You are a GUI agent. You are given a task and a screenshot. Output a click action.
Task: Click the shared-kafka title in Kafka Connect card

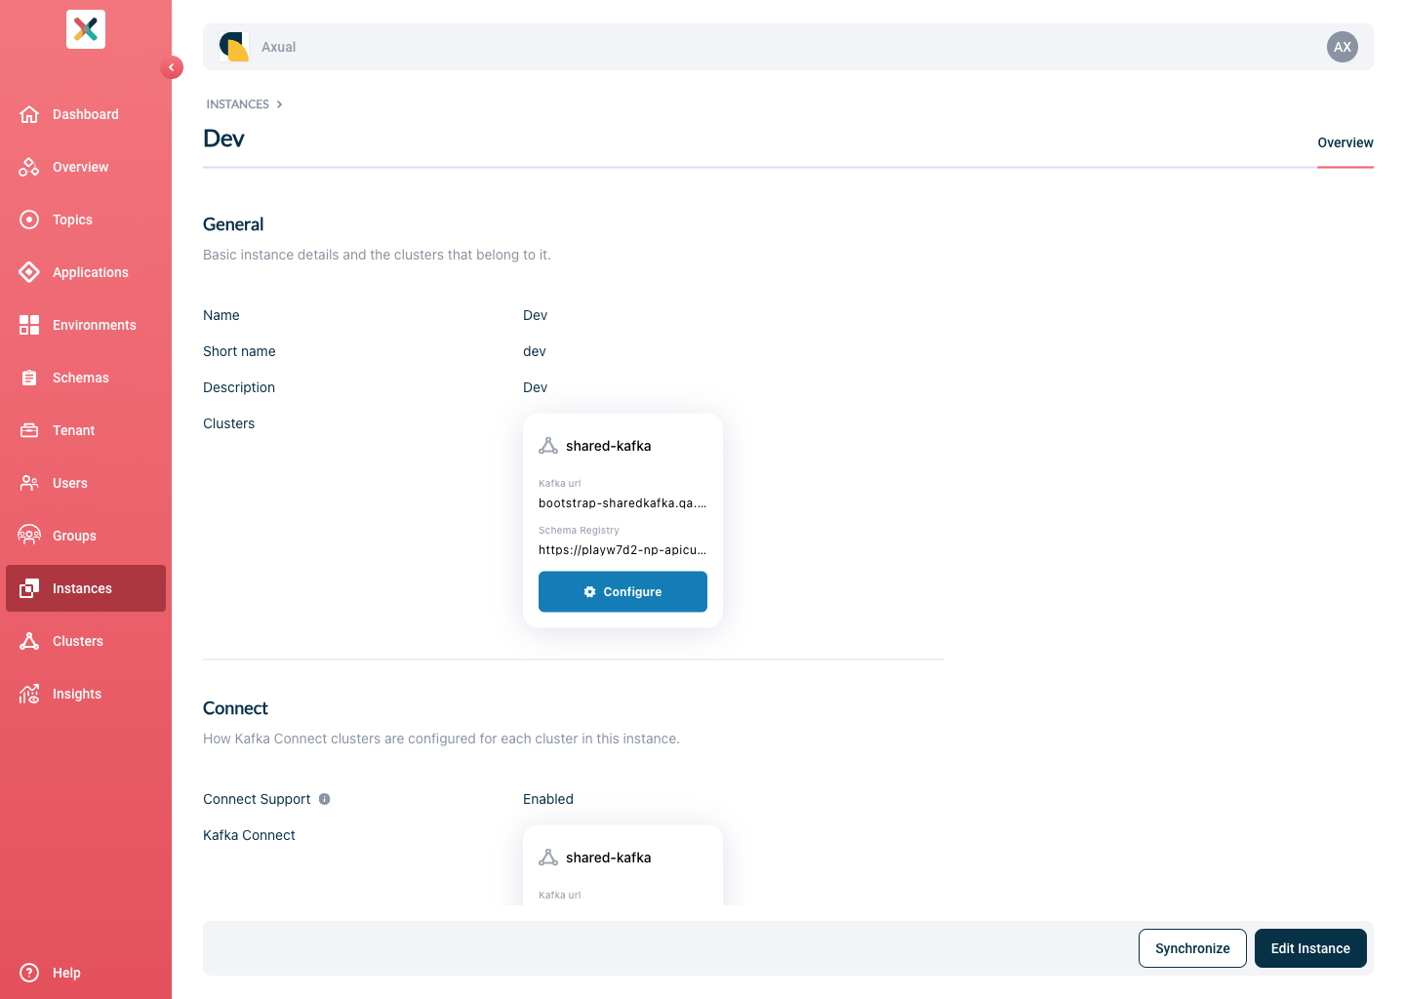click(x=609, y=858)
